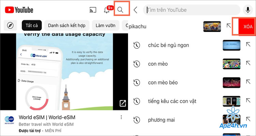
Task: Select 'tiếng kêu các con vật' history entry
Action: coord(172,101)
